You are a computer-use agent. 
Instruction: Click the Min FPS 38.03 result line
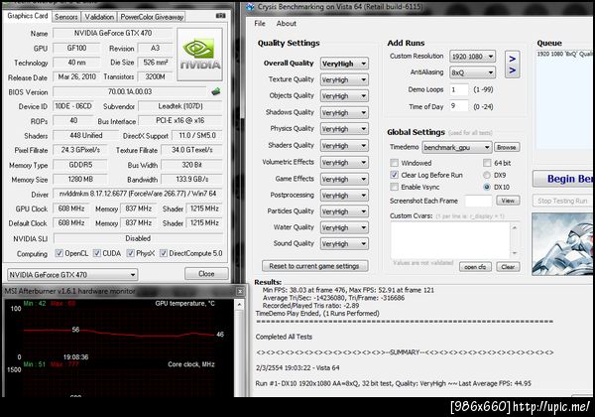[348, 290]
